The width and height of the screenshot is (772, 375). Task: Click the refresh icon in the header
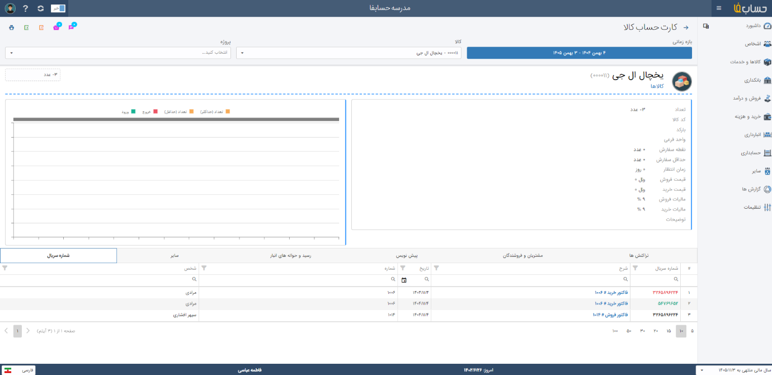click(40, 8)
